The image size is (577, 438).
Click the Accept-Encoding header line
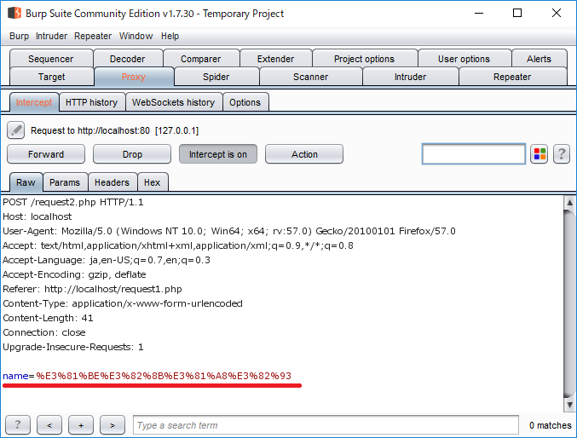(74, 274)
